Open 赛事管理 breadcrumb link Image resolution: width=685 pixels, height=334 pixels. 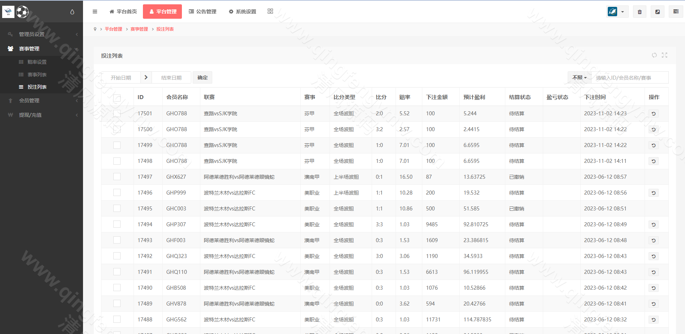click(x=140, y=29)
